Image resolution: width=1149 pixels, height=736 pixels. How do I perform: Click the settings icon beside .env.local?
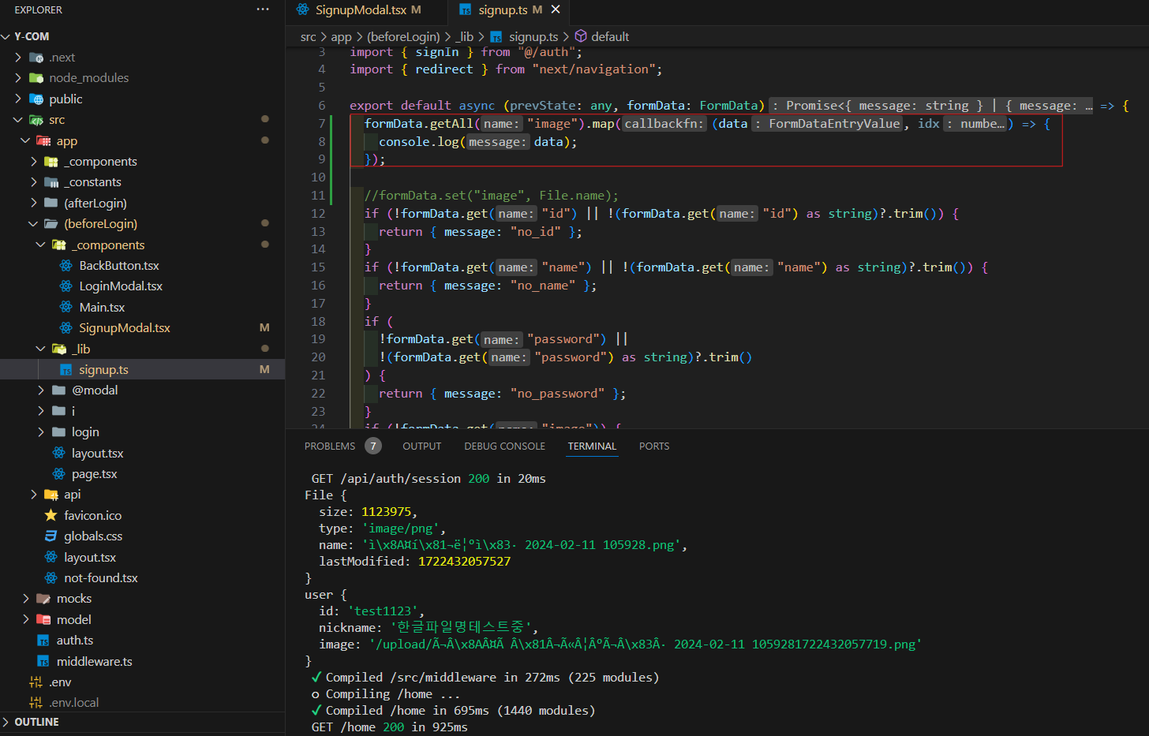[36, 702]
